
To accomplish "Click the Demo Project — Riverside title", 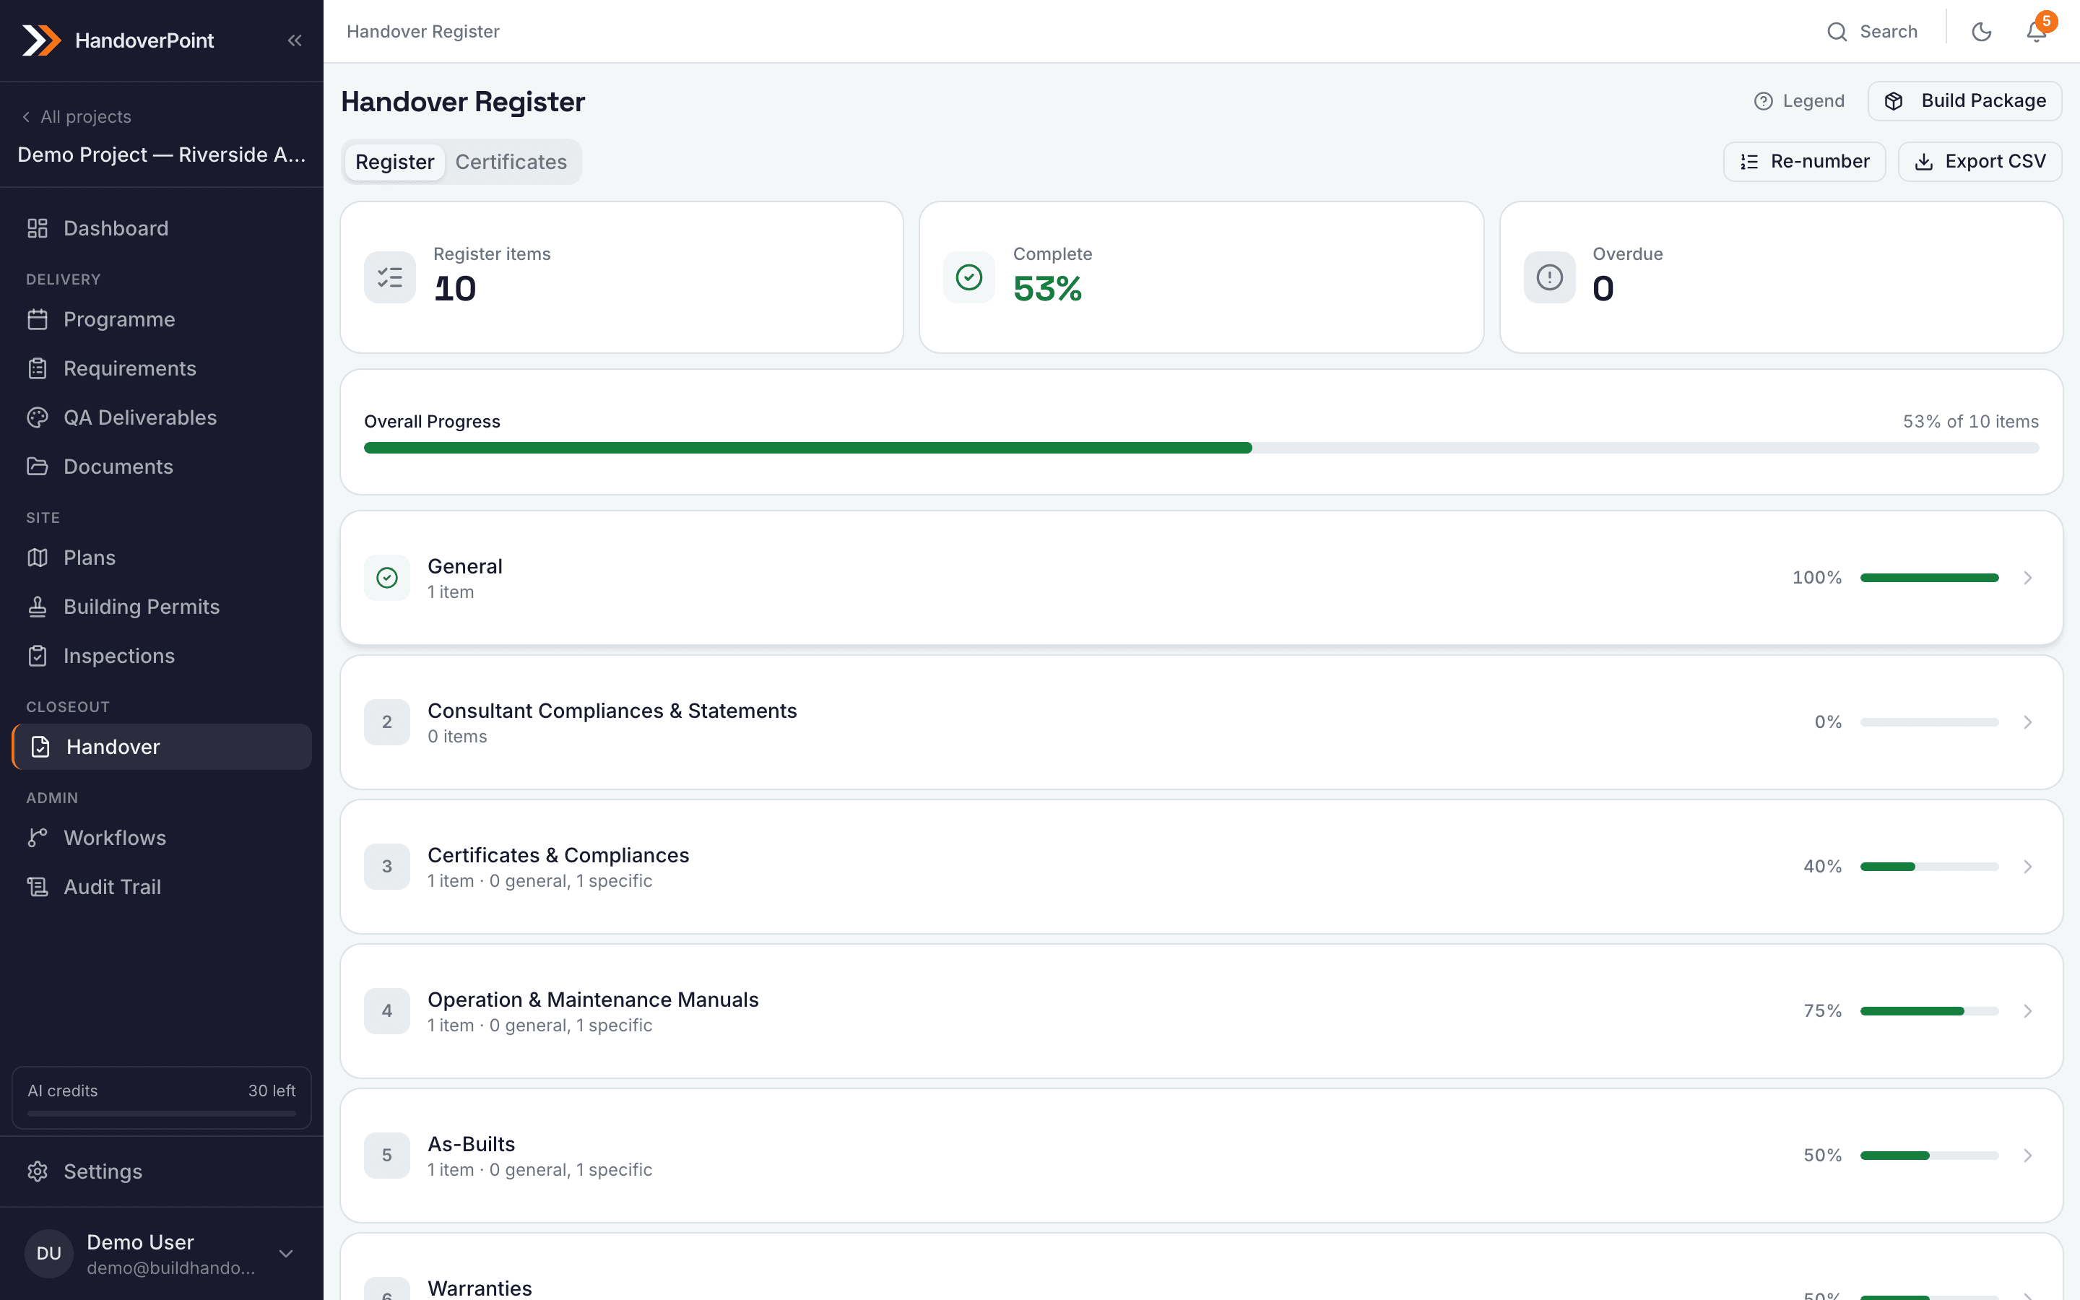I will [162, 155].
